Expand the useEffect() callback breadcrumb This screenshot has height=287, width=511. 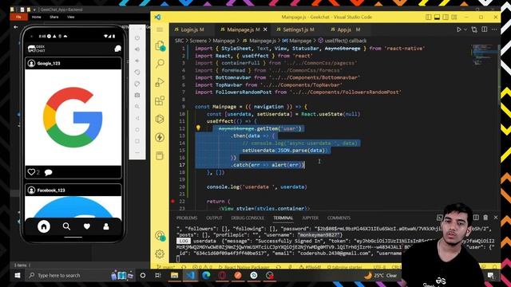[343, 41]
